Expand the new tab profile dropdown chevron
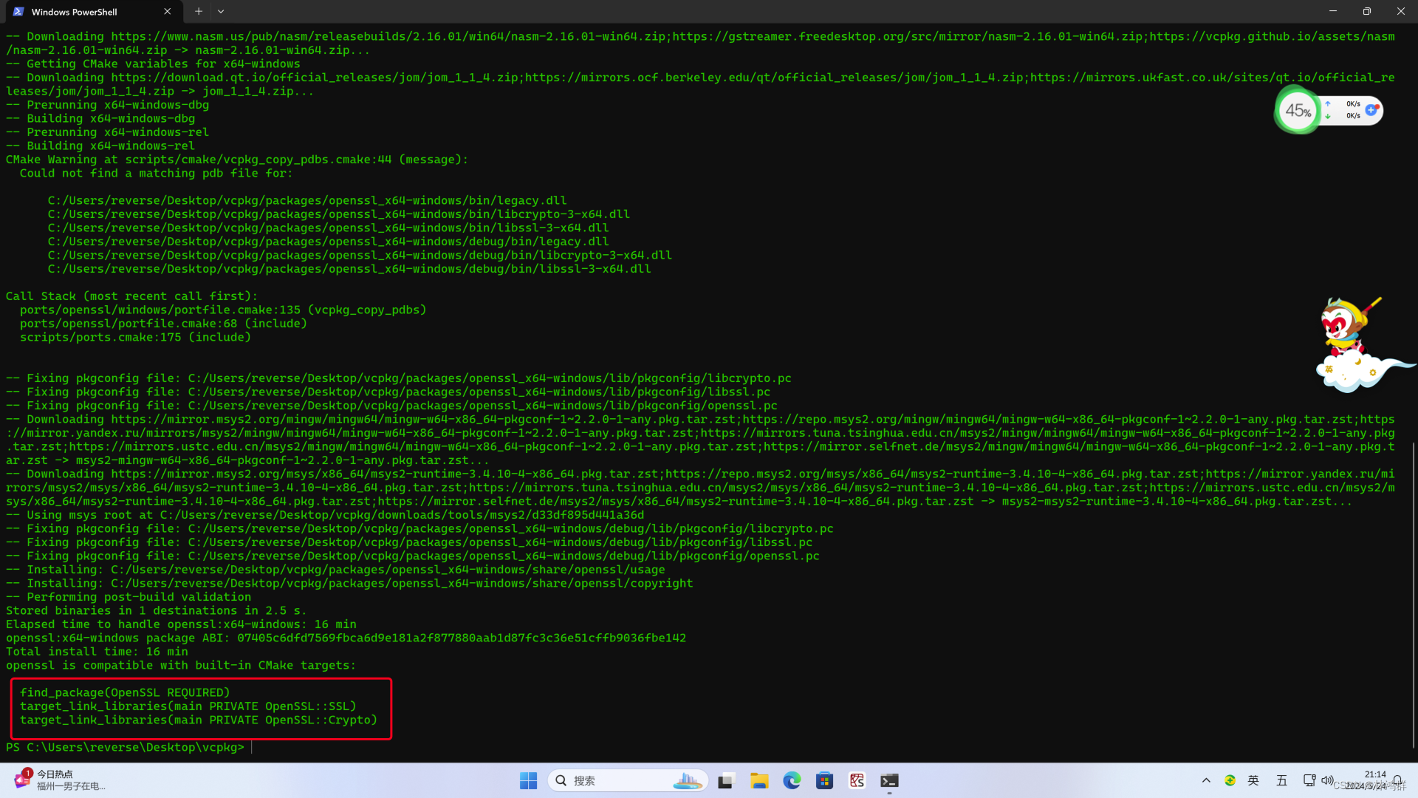 click(221, 11)
